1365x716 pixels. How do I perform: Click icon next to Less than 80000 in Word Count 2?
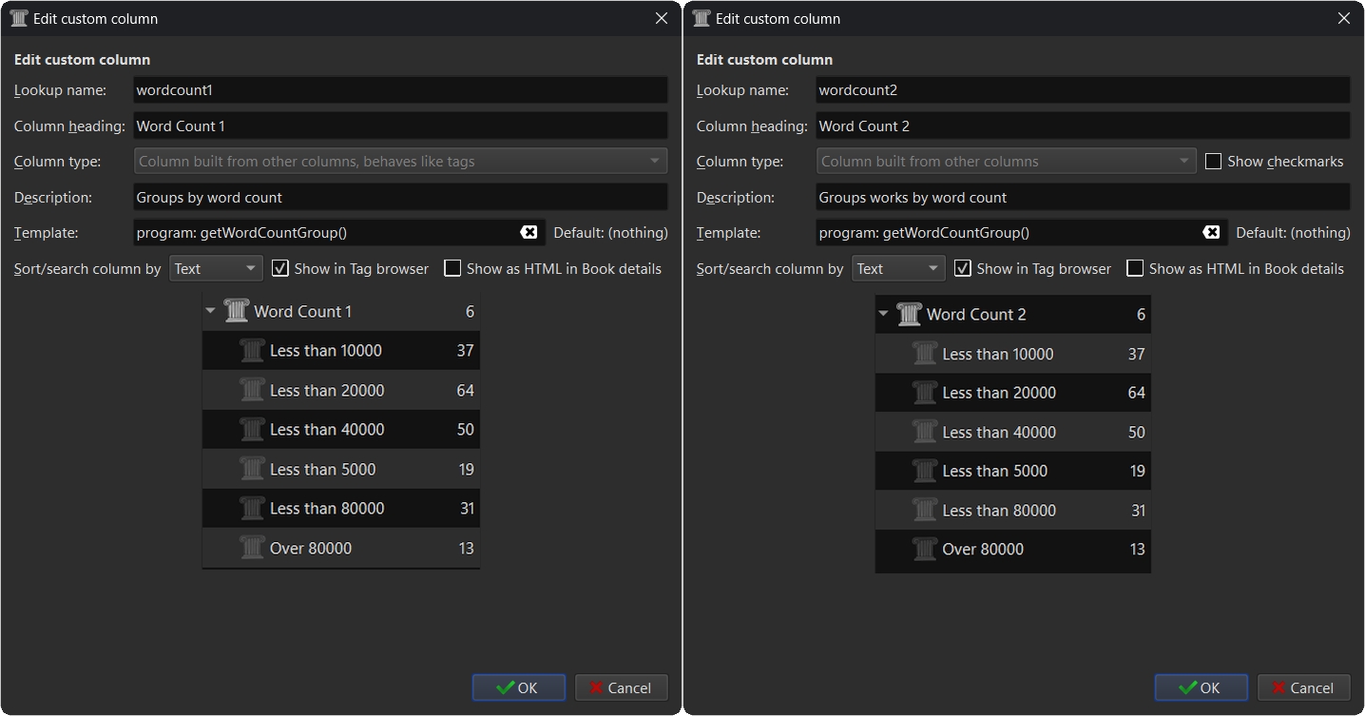tap(925, 510)
